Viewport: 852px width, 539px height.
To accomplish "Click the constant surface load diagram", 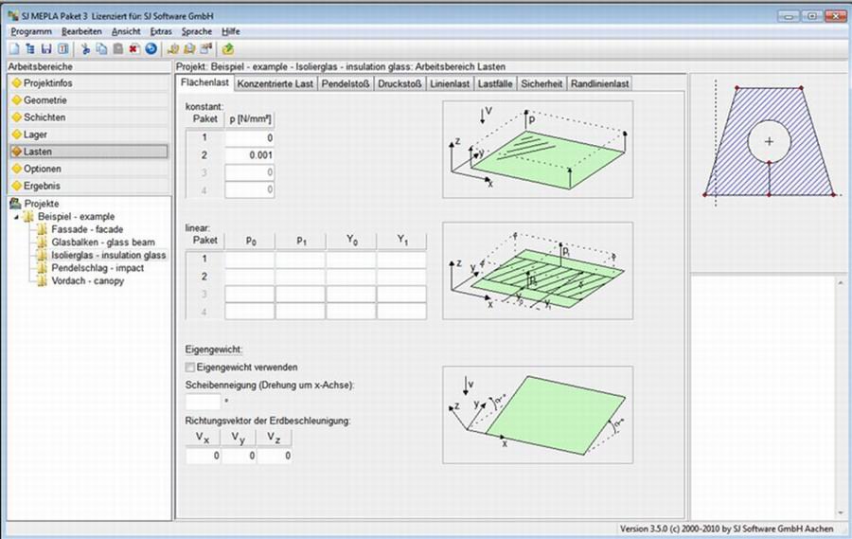I will 538,150.
